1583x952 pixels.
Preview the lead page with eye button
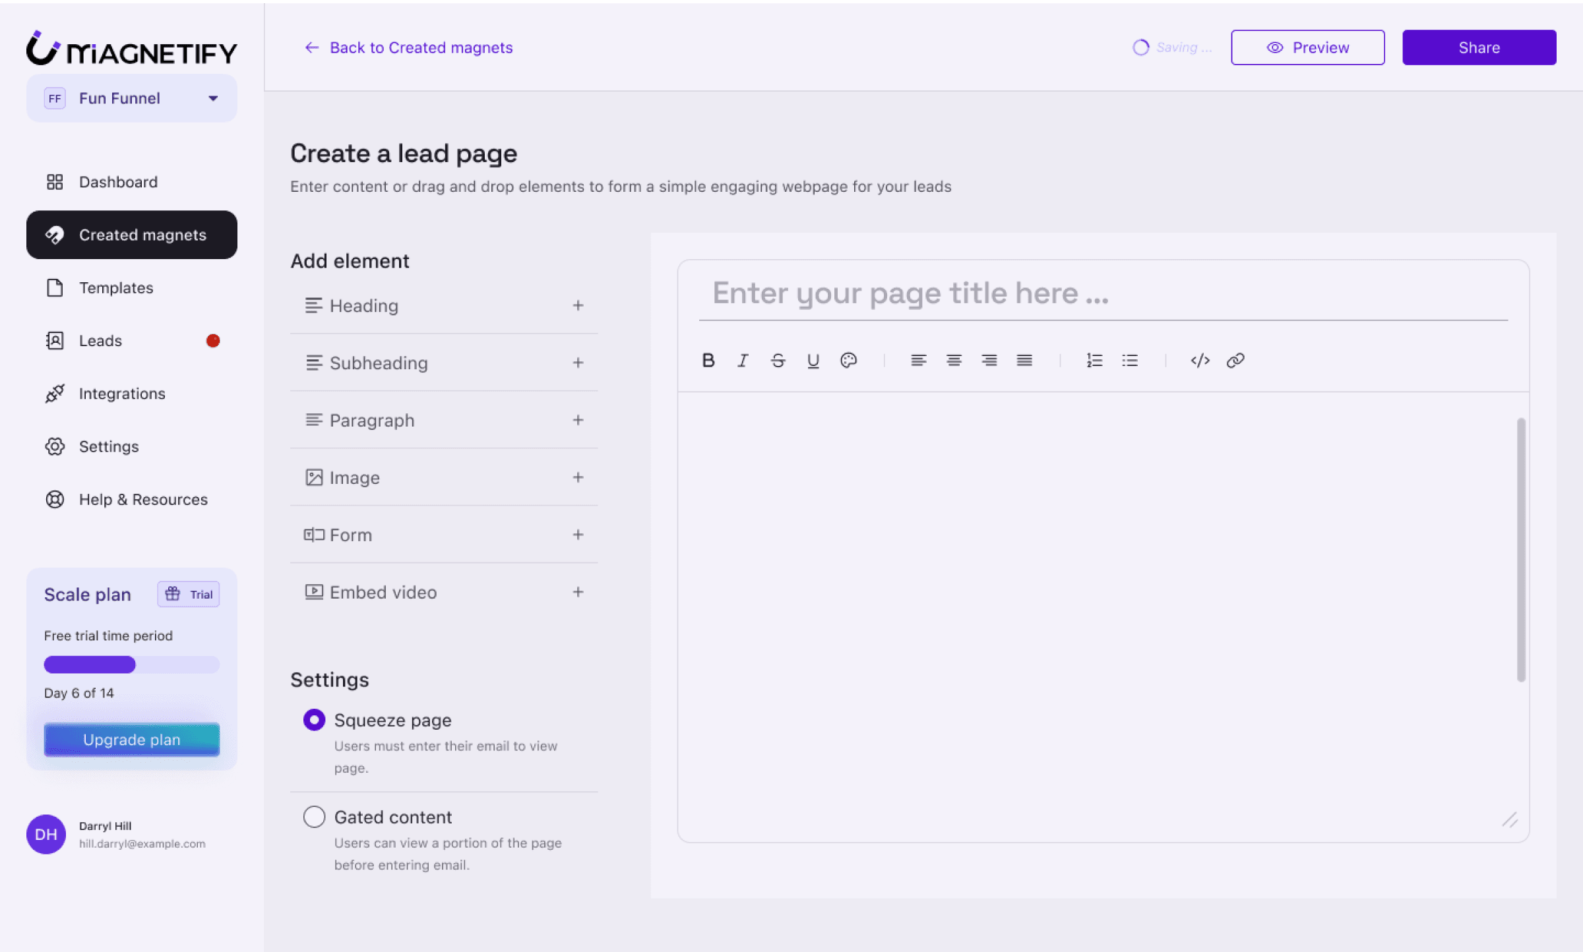(1307, 47)
